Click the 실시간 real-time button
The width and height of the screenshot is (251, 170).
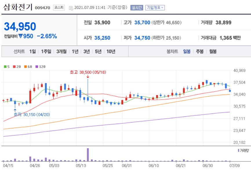(137, 8)
